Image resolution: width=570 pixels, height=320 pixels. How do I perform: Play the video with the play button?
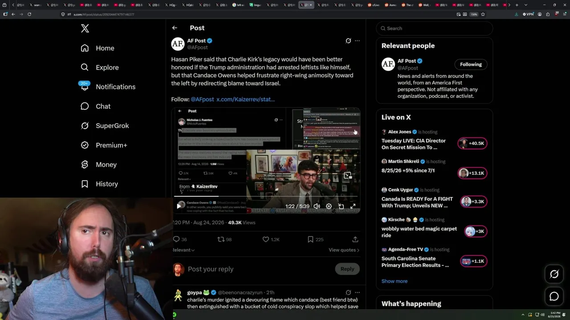179,206
